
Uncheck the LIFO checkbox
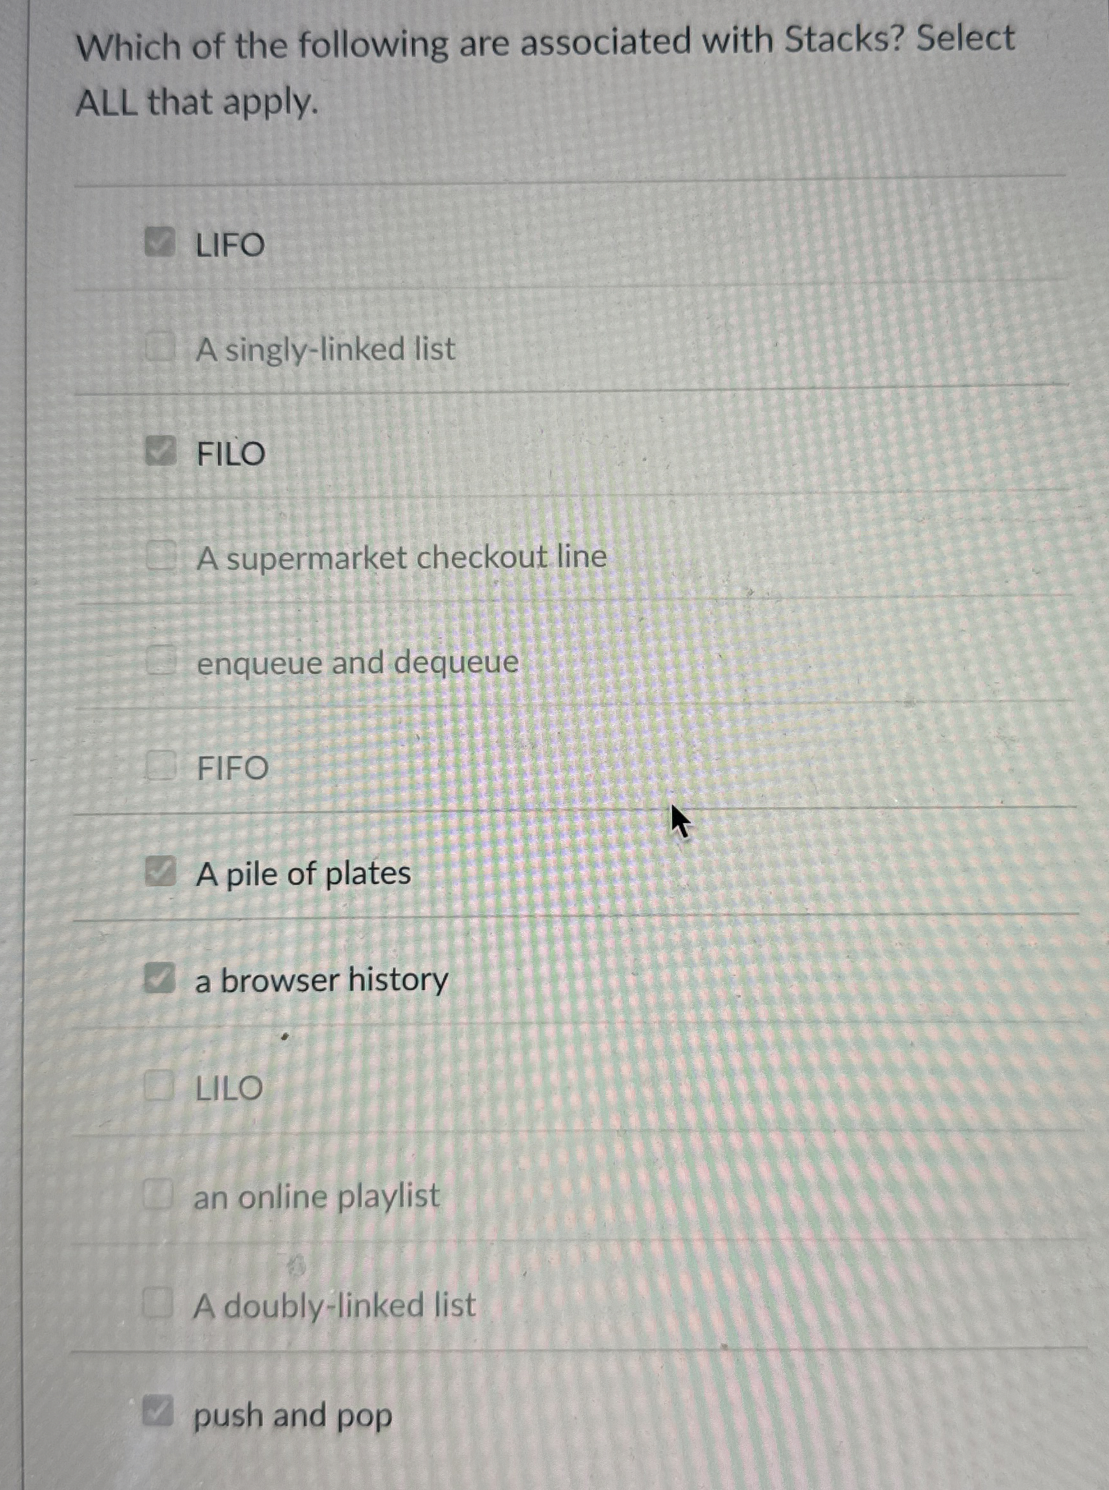159,243
